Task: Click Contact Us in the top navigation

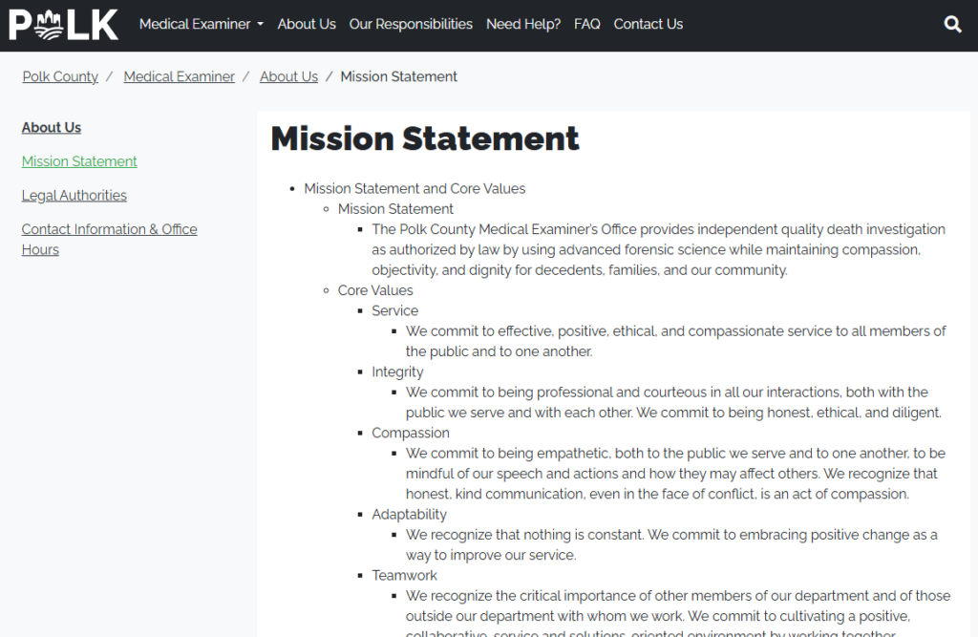Action: point(648,25)
